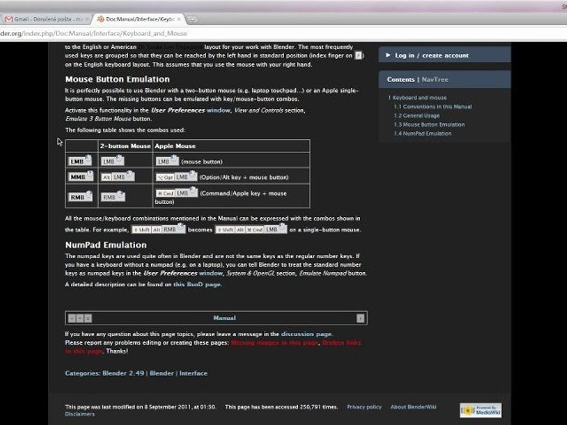
Task: Click the last modified date text in footer
Action: (x=141, y=407)
